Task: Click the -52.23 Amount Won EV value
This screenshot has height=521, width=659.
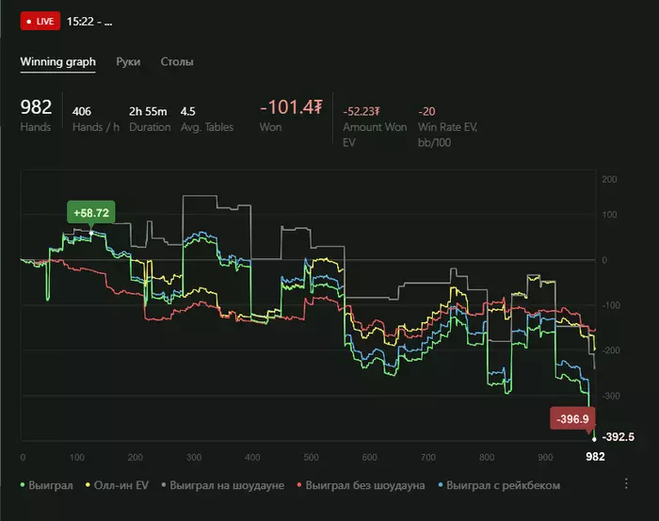Action: [x=361, y=111]
